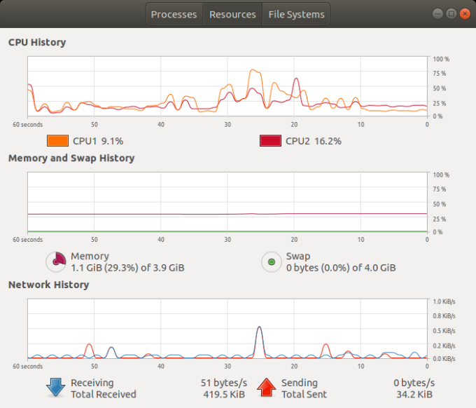Image resolution: width=476 pixels, height=408 pixels.
Task: Select the Resources tab
Action: pos(232,14)
